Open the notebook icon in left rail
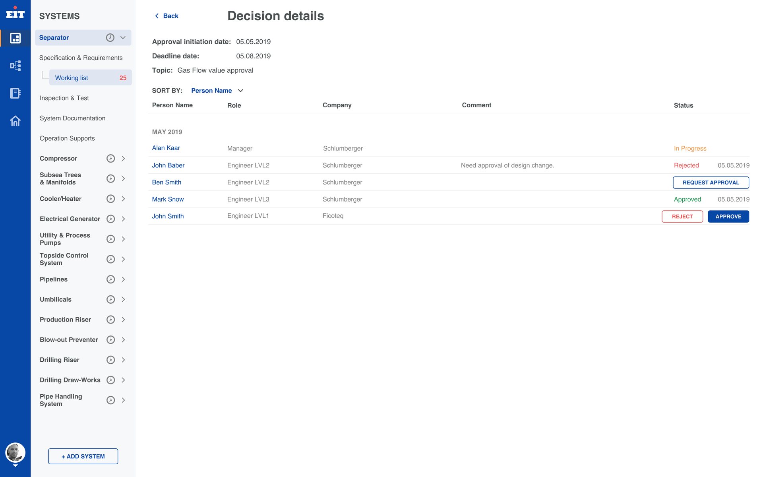The width and height of the screenshot is (763, 477). coord(15,93)
